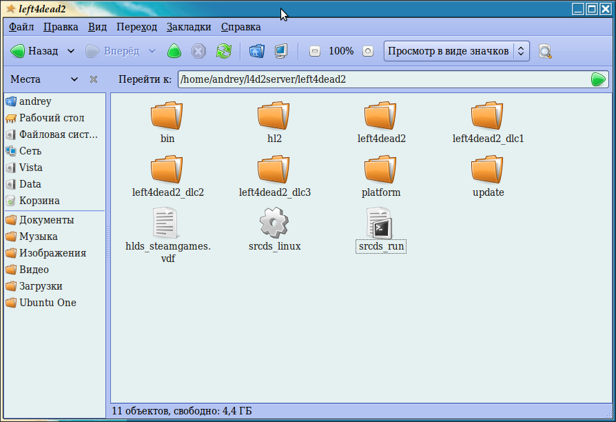Reload the folder with the refresh icon

pyautogui.click(x=224, y=51)
